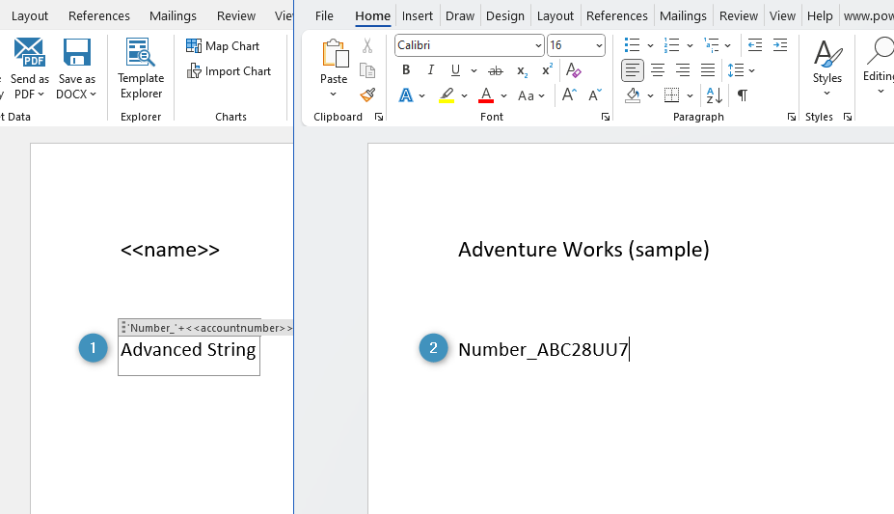The image size is (894, 514).
Task: Click Borders icon
Action: 671,95
